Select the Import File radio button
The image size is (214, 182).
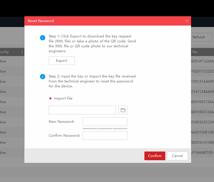point(50,98)
